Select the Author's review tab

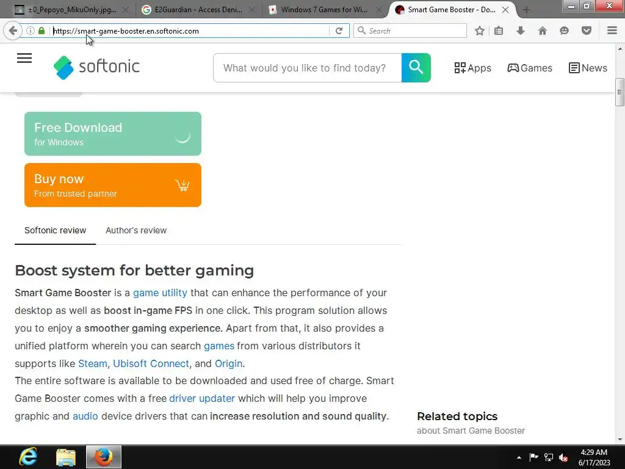[136, 230]
